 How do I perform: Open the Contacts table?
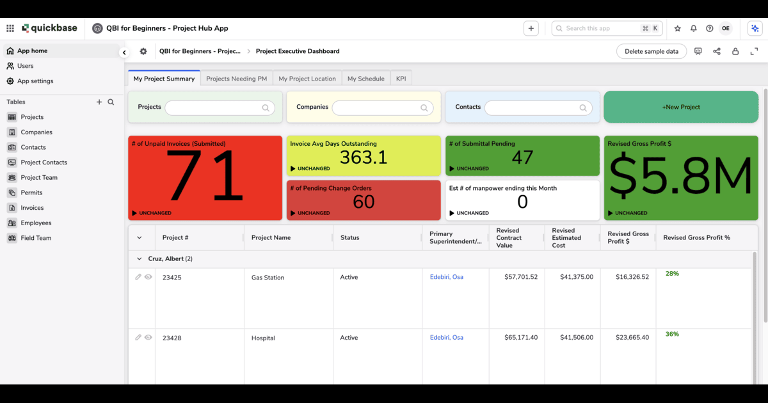click(61, 147)
